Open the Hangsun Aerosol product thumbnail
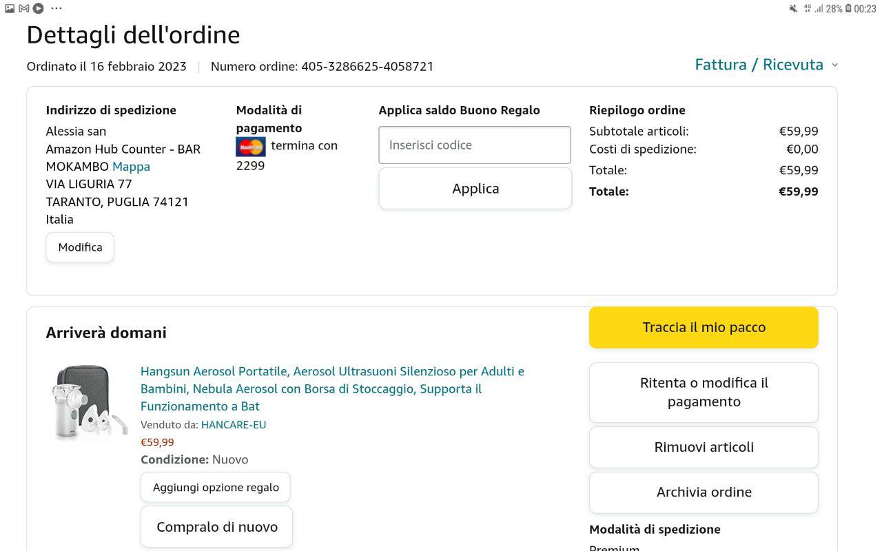This screenshot has width=882, height=551. pos(88,402)
